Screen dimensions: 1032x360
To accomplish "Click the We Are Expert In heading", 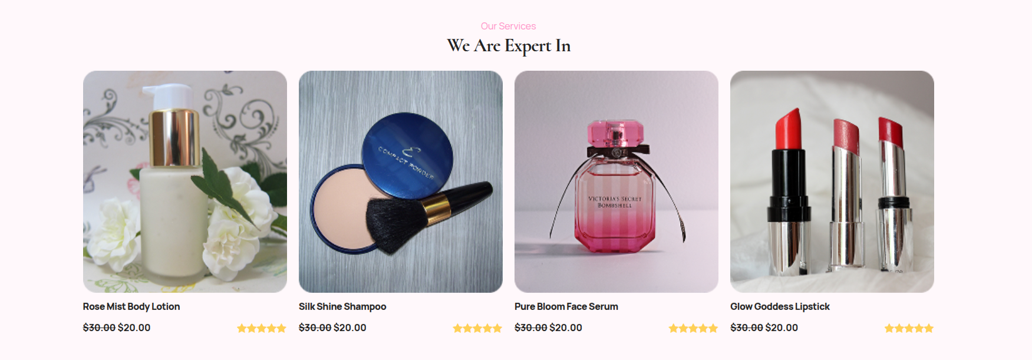I will [509, 45].
